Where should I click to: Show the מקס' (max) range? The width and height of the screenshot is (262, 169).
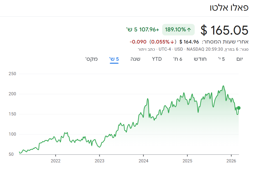point(91,59)
